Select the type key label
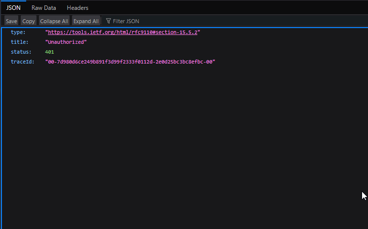Screen dimensions: 368x229 (x=17, y=32)
